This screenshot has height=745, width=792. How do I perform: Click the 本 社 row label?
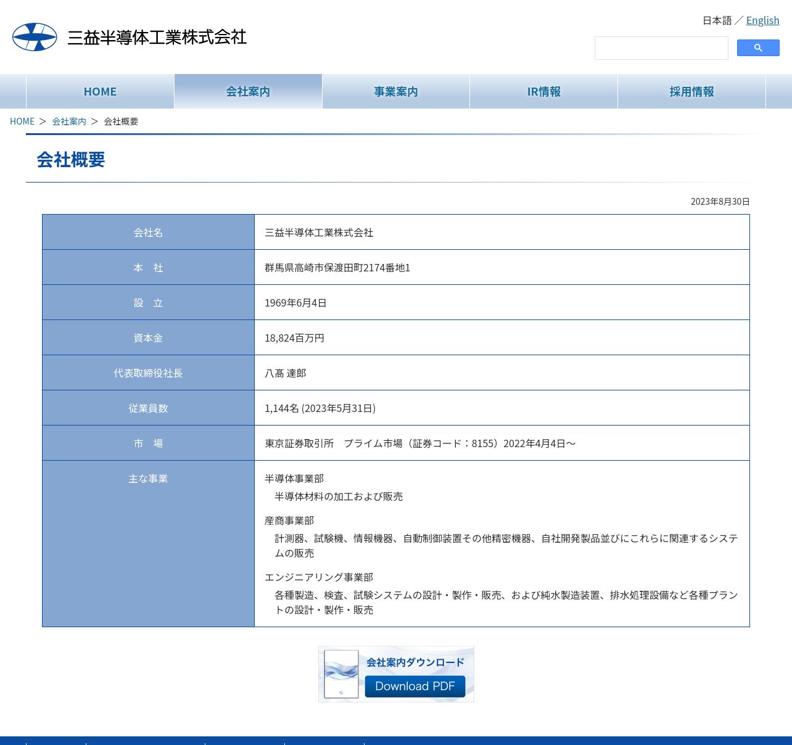click(x=148, y=268)
